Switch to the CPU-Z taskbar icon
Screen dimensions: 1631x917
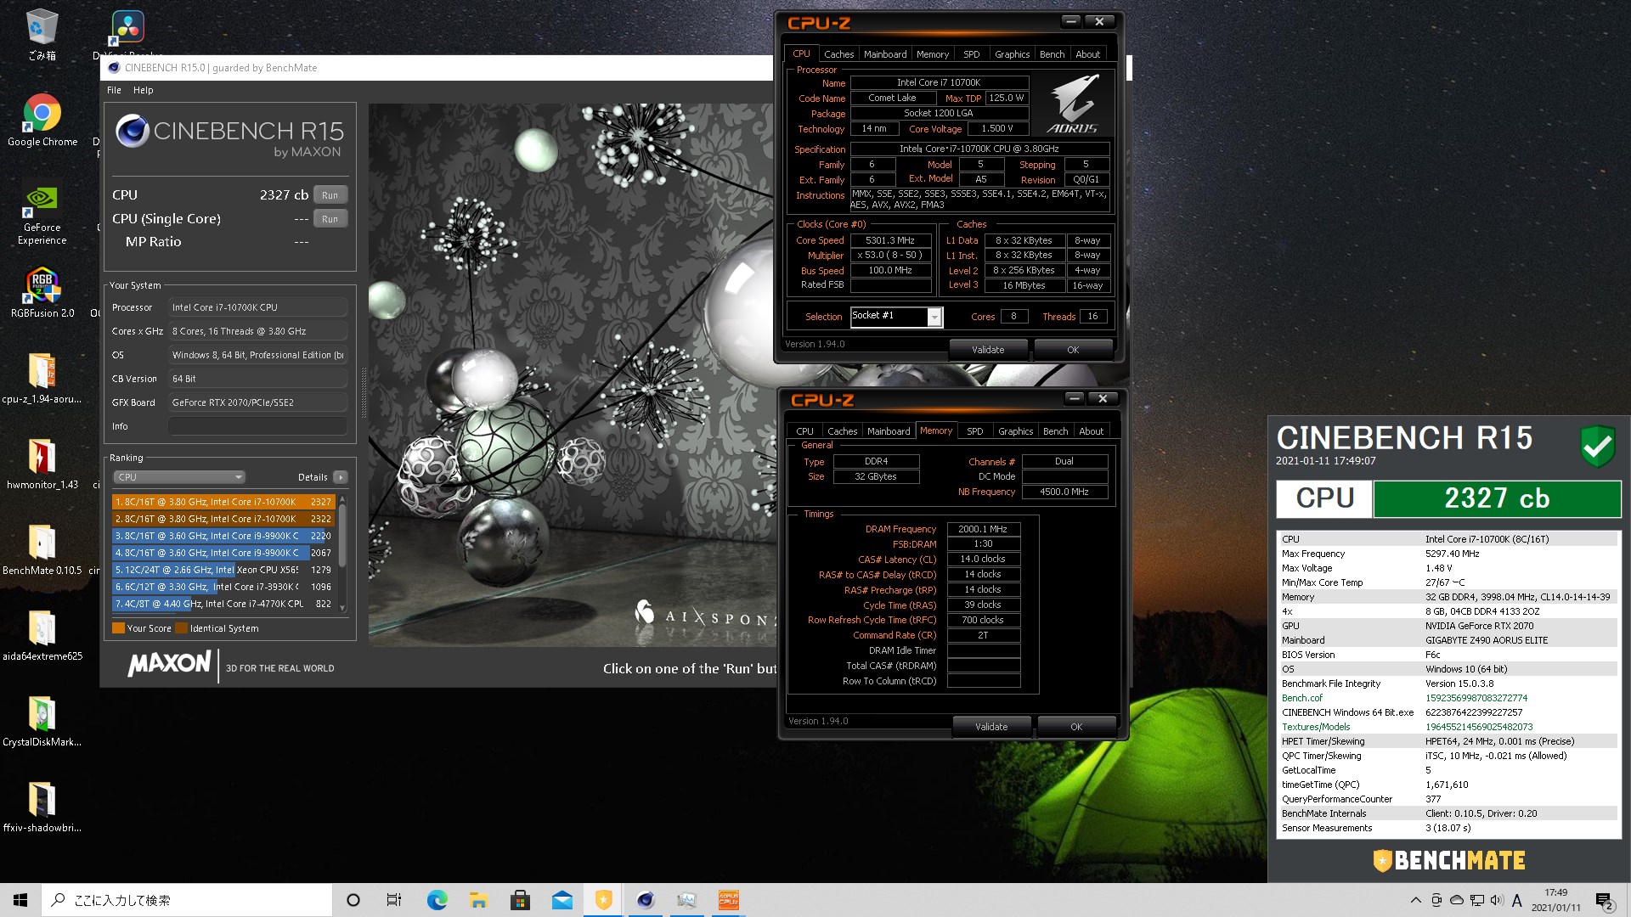[729, 900]
